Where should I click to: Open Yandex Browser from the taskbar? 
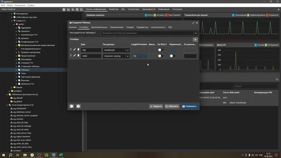click(32, 155)
